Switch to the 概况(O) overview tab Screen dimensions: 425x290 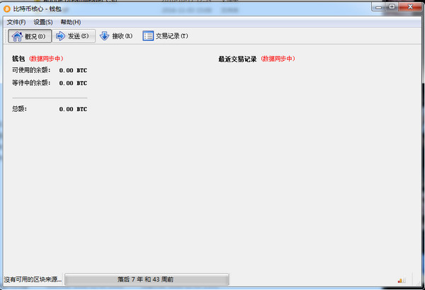[30, 36]
